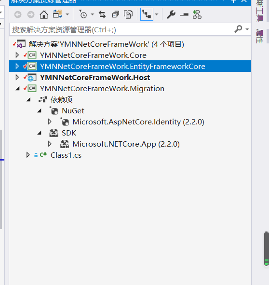This screenshot has width=269, height=285.
Task: Toggle Preview Selected Items
Action: tap(184, 15)
